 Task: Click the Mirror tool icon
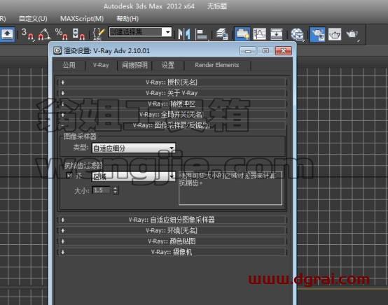tap(184, 34)
